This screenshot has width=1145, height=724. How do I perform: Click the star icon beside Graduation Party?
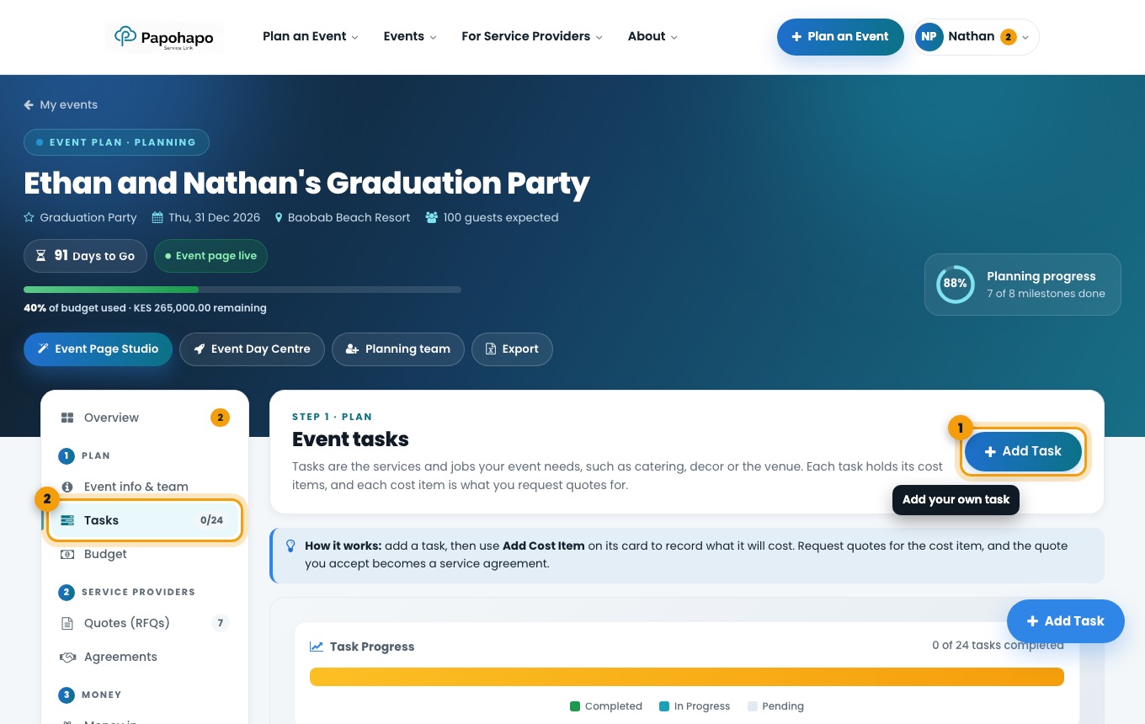tap(29, 217)
